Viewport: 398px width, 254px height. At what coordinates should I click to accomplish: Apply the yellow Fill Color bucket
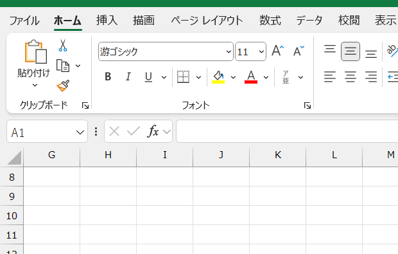(x=218, y=77)
